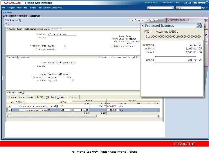
Task: Open help icon next to Journal section header
Action: (x=18, y=57)
